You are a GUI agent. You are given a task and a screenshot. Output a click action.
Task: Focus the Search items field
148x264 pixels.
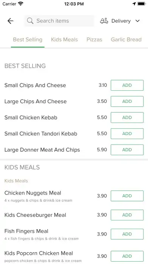(x=59, y=21)
